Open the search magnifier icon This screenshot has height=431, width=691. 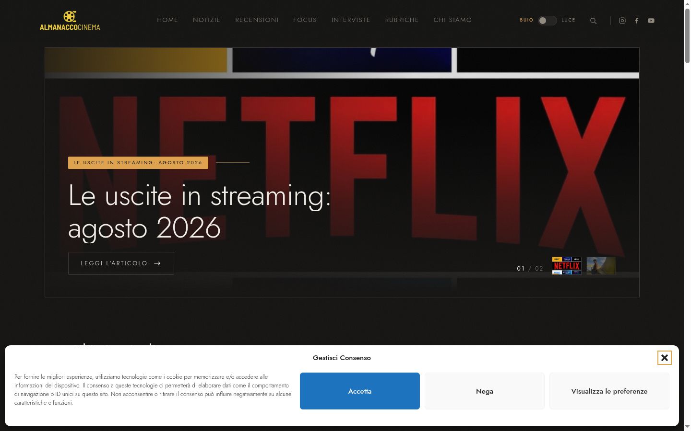point(594,21)
